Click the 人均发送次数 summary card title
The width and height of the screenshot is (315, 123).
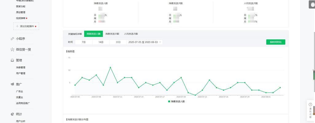pos(251,3)
